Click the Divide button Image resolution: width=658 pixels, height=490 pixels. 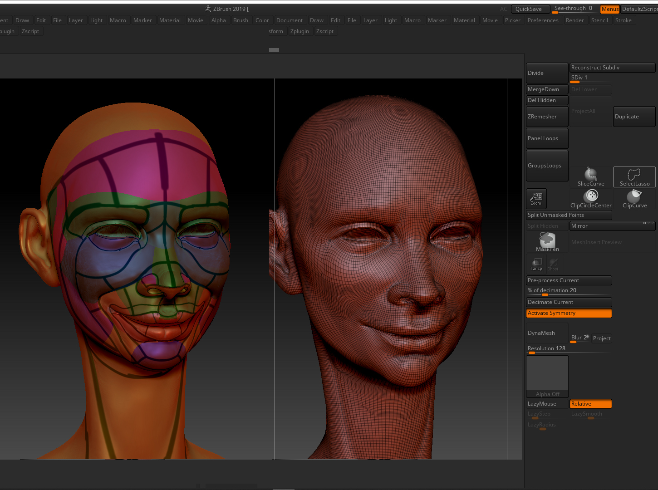[x=547, y=73]
